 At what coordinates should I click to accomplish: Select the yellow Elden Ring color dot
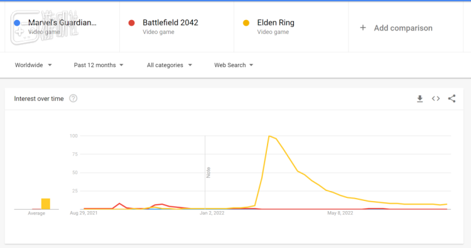pos(246,23)
